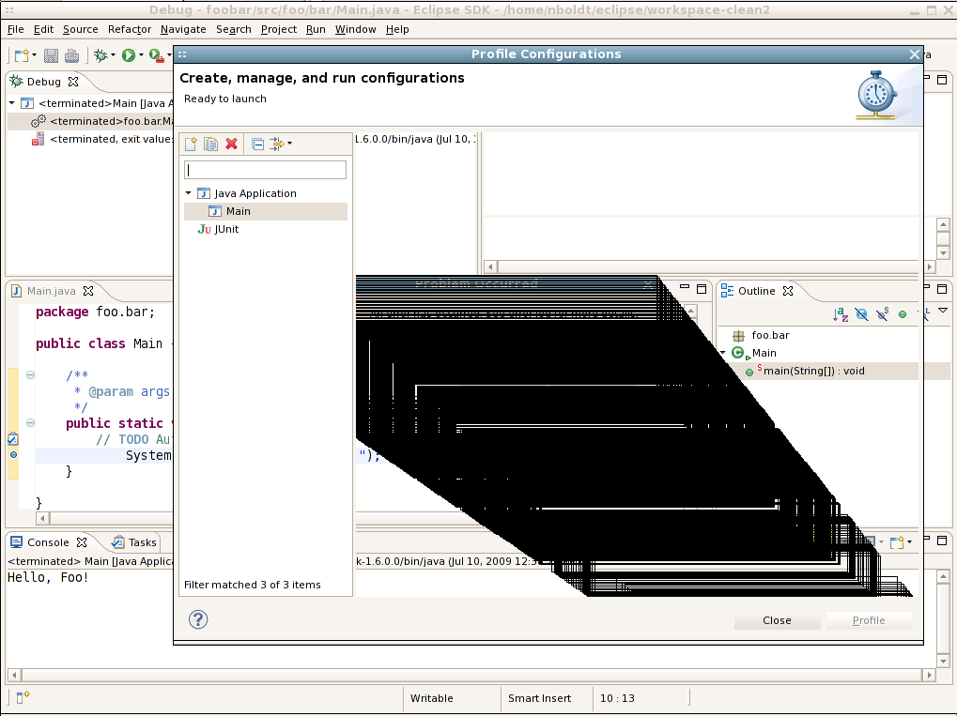
Task: Select the JUnit configuration type
Action: click(x=226, y=229)
